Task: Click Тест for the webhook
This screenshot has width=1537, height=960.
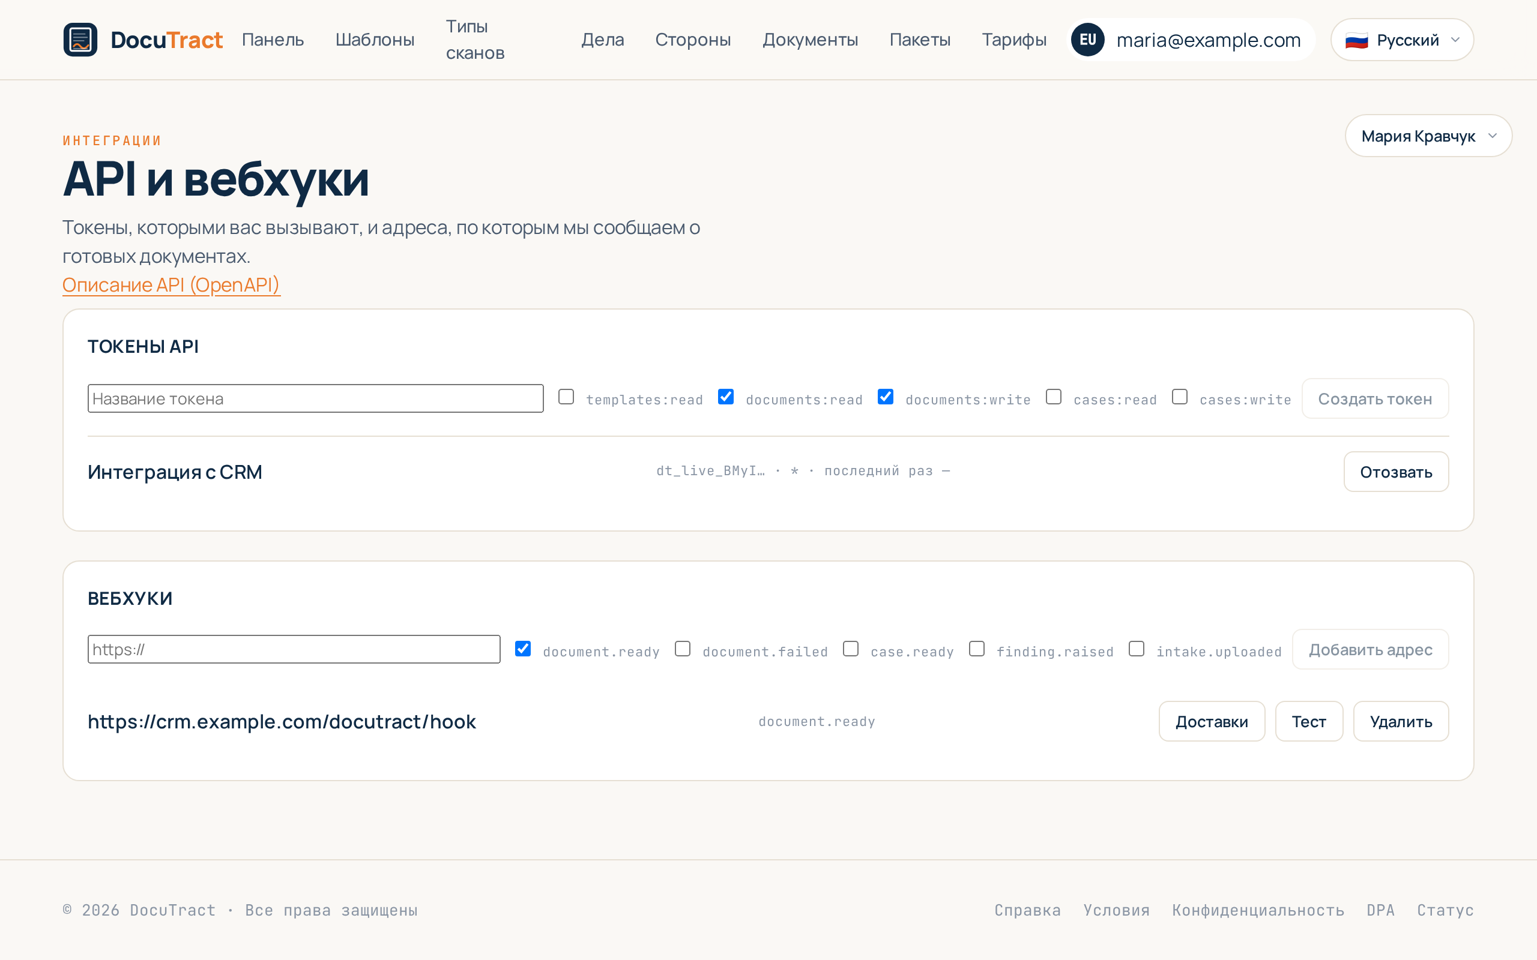Action: point(1308,721)
